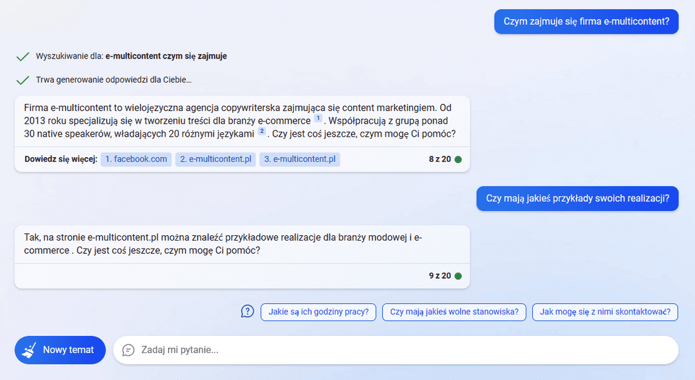
Task: Select suggestion 'Jakie są ich godziny pracy?'
Action: [319, 312]
